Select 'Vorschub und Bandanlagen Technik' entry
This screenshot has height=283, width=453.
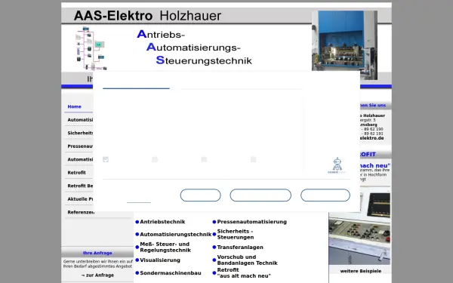[x=248, y=260]
